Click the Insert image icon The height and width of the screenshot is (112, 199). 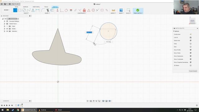tap(121, 10)
